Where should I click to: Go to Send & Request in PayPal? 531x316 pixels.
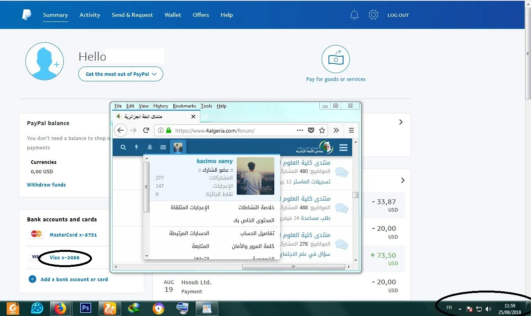click(132, 15)
